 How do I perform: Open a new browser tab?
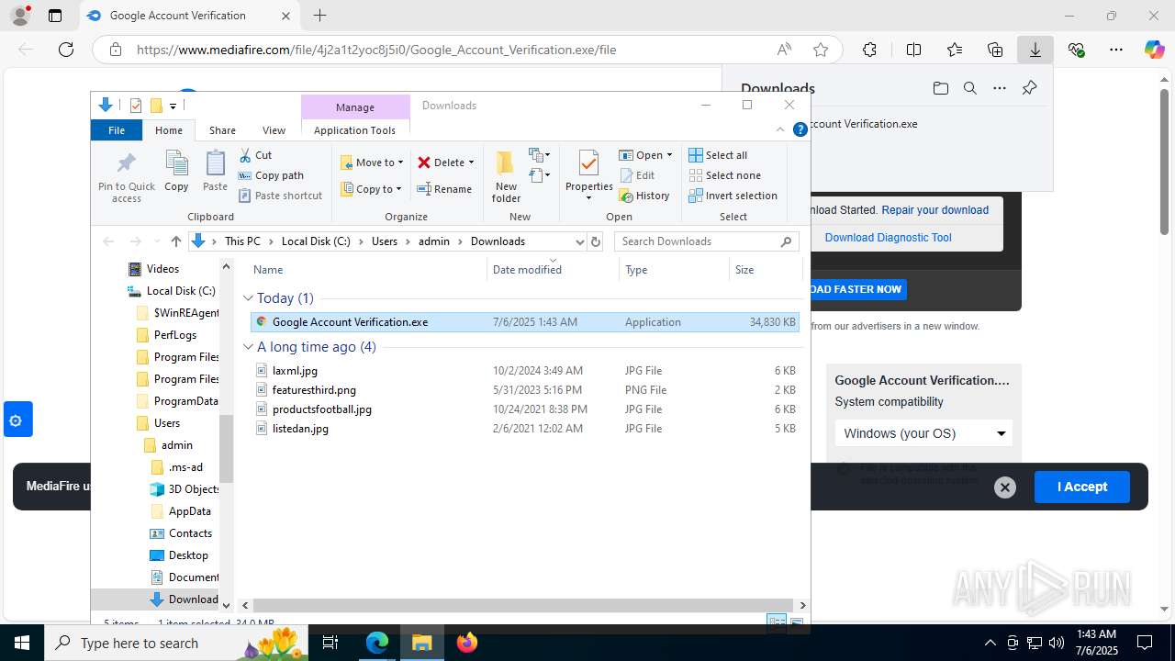(319, 16)
